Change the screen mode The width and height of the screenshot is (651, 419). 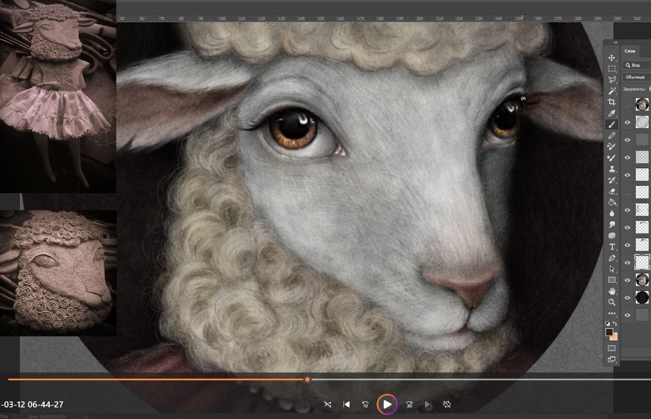[612, 359]
